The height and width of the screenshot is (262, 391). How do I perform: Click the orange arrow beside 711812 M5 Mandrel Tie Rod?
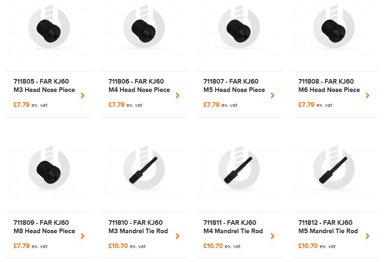pos(368,236)
